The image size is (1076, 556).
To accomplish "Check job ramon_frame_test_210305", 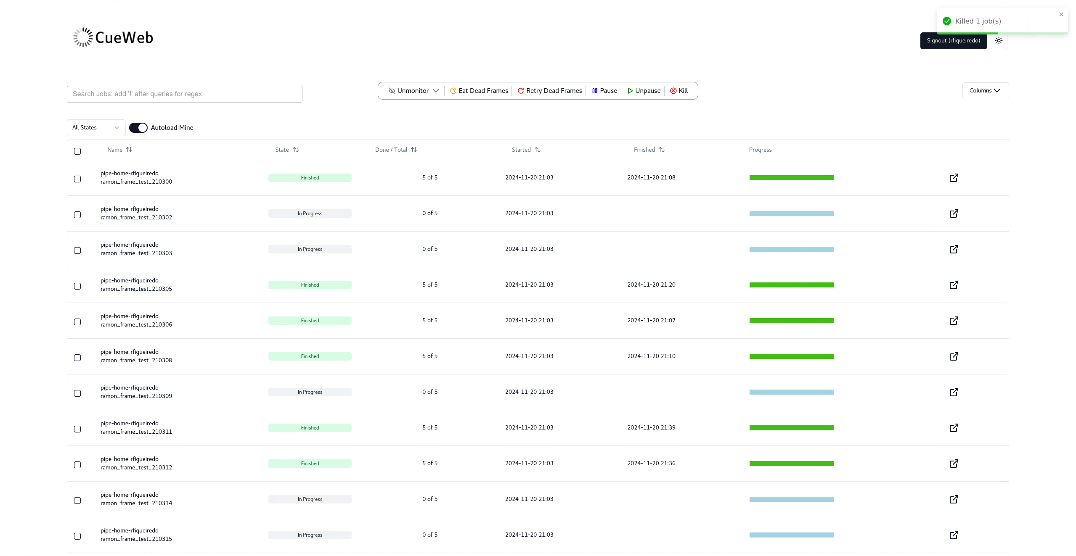I will tap(77, 286).
